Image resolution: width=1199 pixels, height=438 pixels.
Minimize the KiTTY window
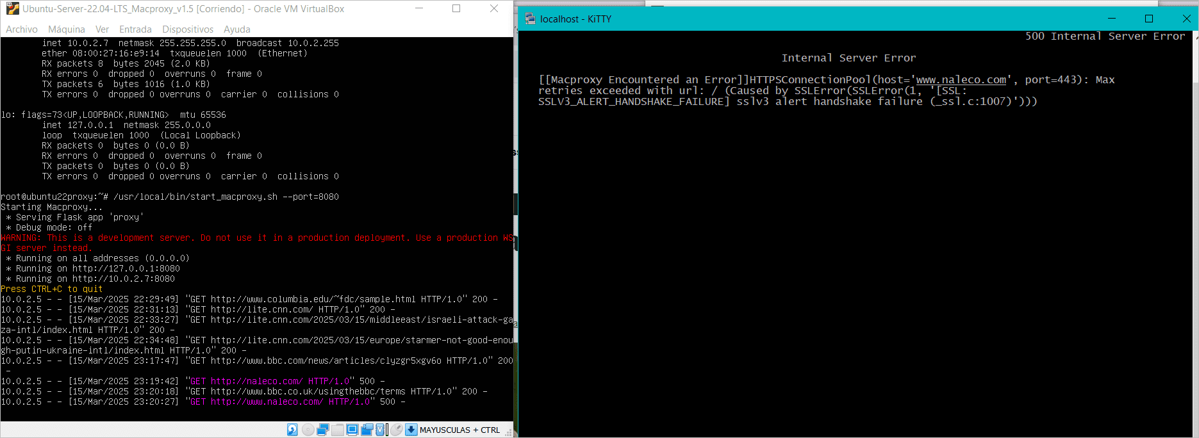pyautogui.click(x=1112, y=19)
